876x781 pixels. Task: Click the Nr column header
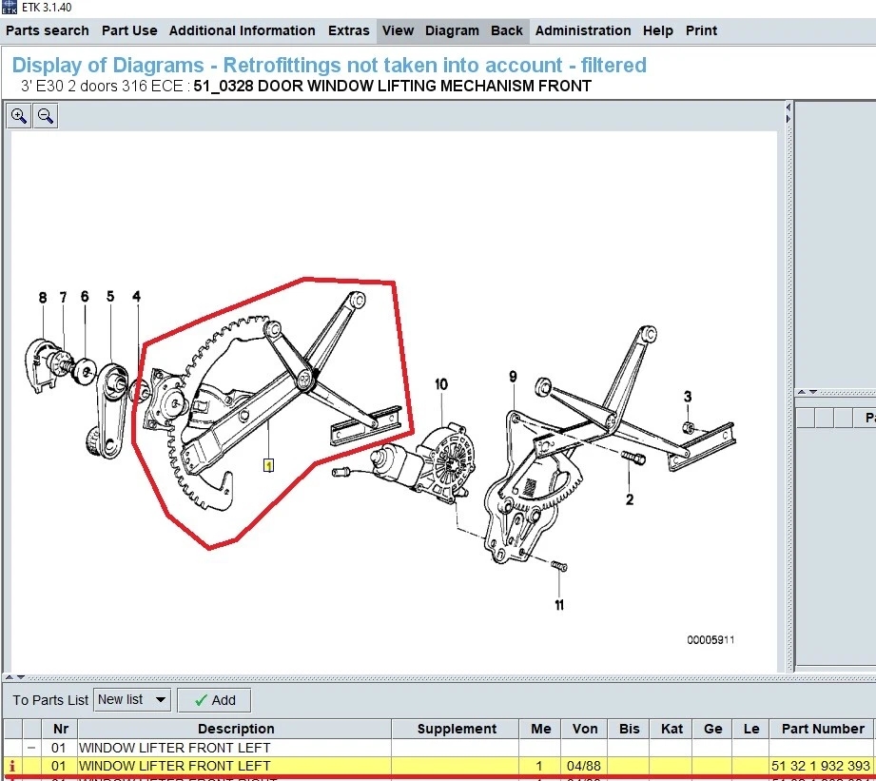pyautogui.click(x=60, y=729)
